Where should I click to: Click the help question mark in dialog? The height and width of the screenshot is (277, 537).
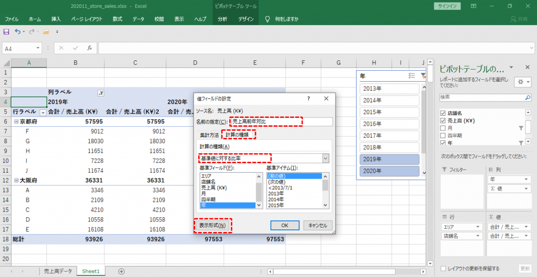(308, 98)
